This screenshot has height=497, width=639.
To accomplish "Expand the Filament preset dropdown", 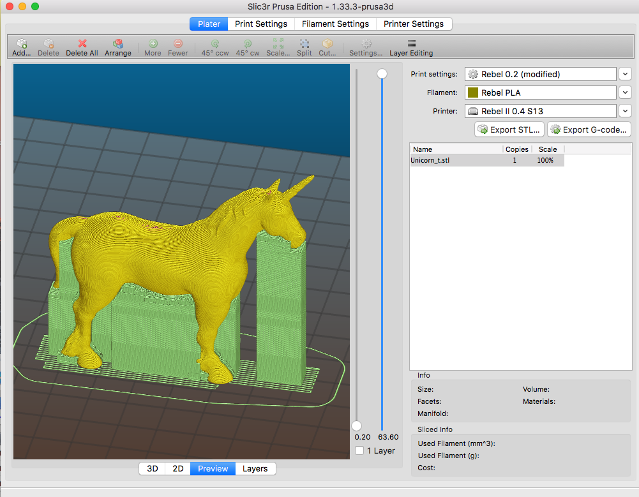I will coord(625,93).
